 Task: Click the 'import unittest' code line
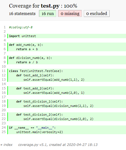pyautogui.click(x=67, y=36)
